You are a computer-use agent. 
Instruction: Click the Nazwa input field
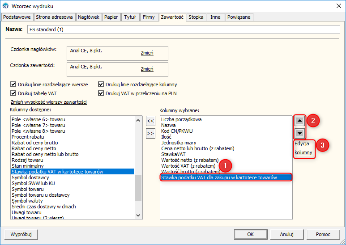coord(184,30)
